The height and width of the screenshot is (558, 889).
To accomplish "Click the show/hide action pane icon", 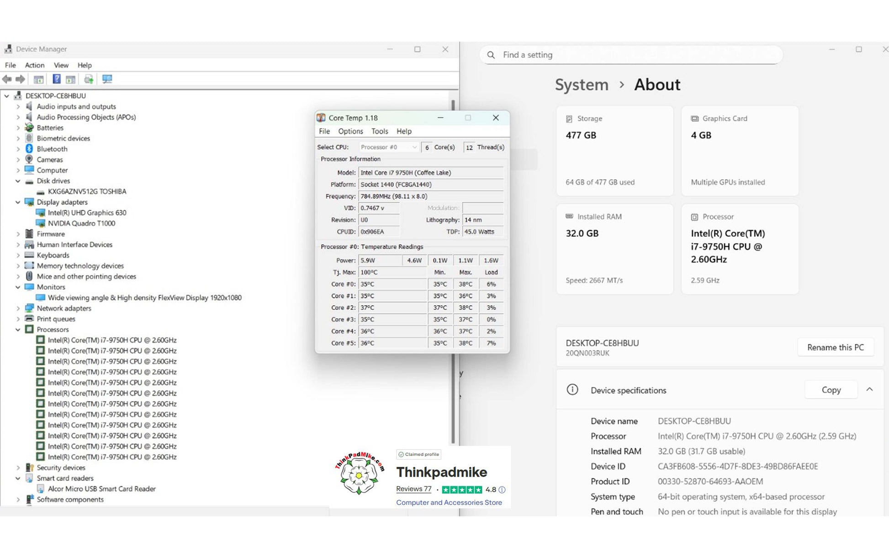I will point(70,79).
